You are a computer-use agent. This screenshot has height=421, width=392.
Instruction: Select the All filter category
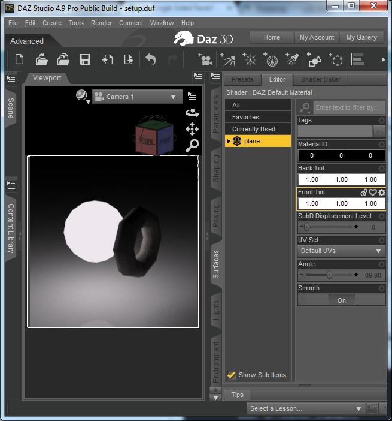click(x=258, y=105)
